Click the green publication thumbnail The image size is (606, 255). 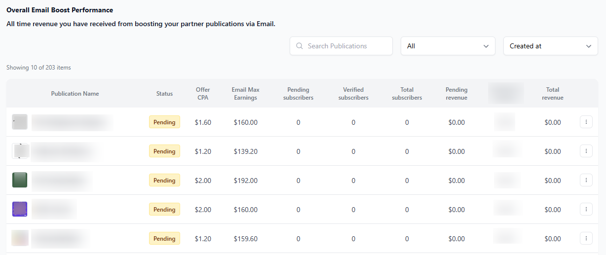20,180
